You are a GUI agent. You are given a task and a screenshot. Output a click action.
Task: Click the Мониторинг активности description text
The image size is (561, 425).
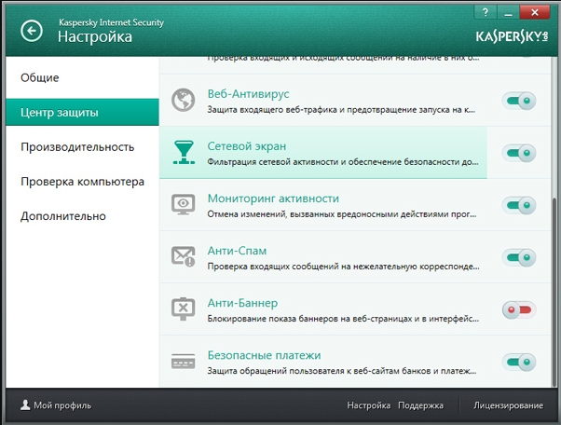pos(342,214)
